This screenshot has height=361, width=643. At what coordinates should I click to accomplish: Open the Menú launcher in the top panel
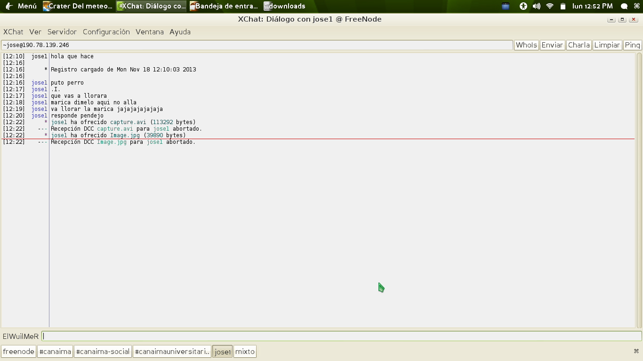click(x=21, y=6)
